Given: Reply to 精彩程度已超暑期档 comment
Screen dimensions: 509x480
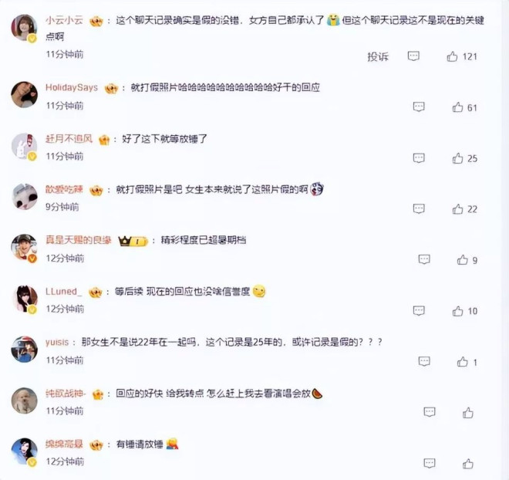Looking at the screenshot, I should [x=424, y=259].
